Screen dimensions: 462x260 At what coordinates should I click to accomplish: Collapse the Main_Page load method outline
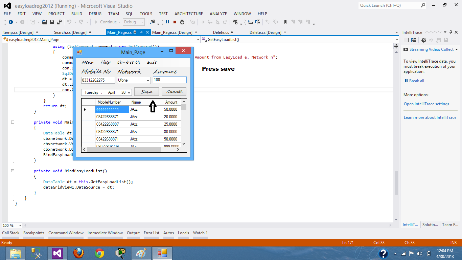[13, 122]
